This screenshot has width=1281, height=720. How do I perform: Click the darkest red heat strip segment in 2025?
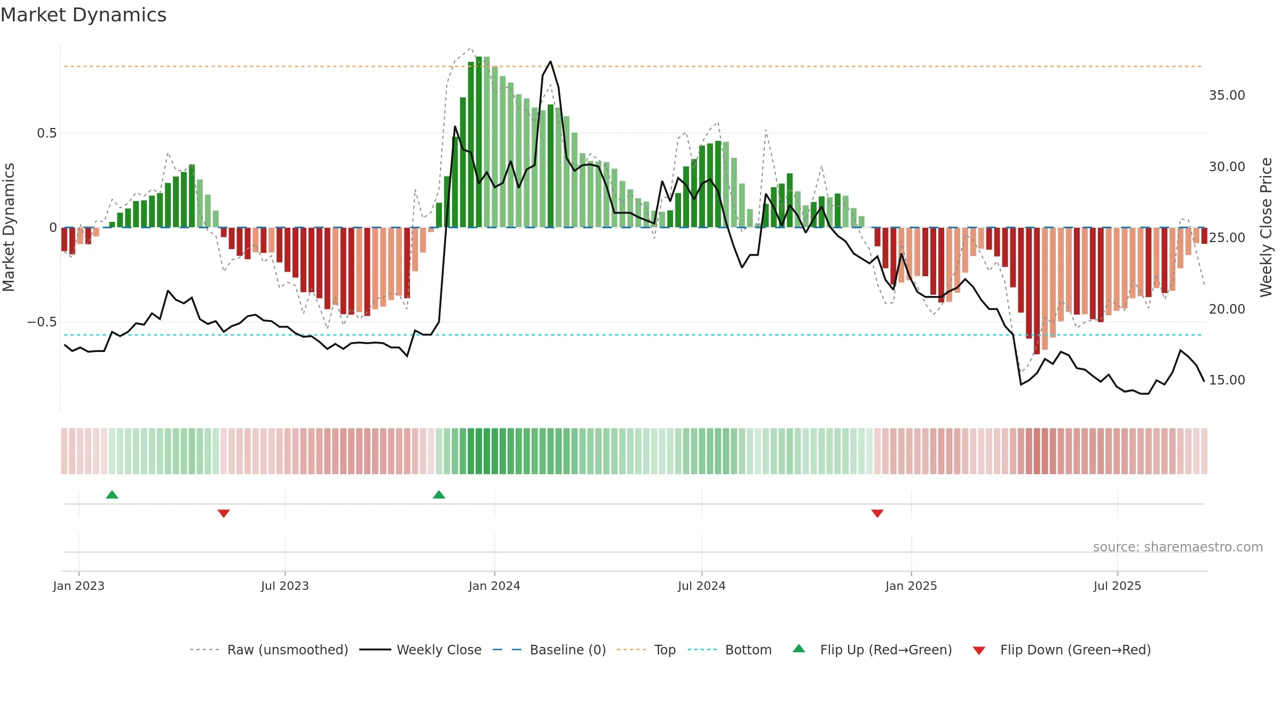click(1037, 451)
